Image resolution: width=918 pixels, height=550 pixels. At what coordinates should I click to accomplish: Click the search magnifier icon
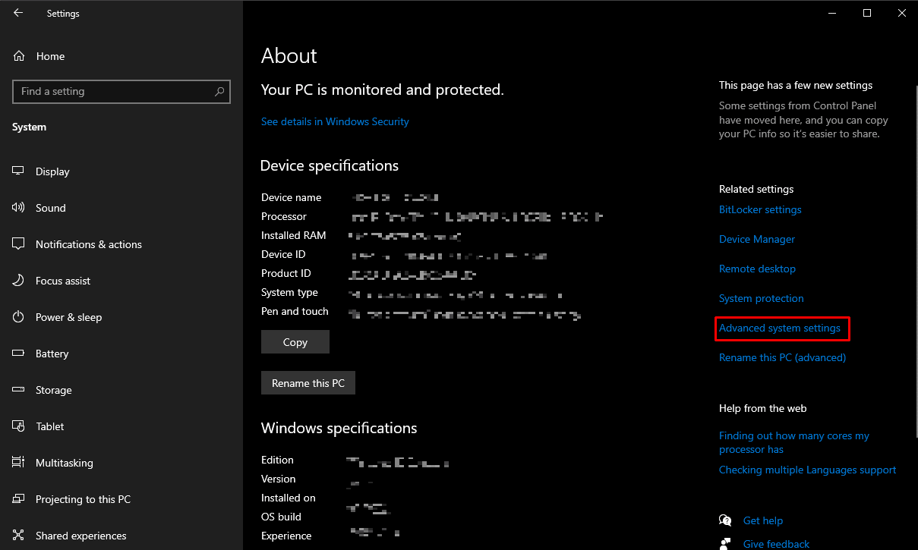click(219, 92)
